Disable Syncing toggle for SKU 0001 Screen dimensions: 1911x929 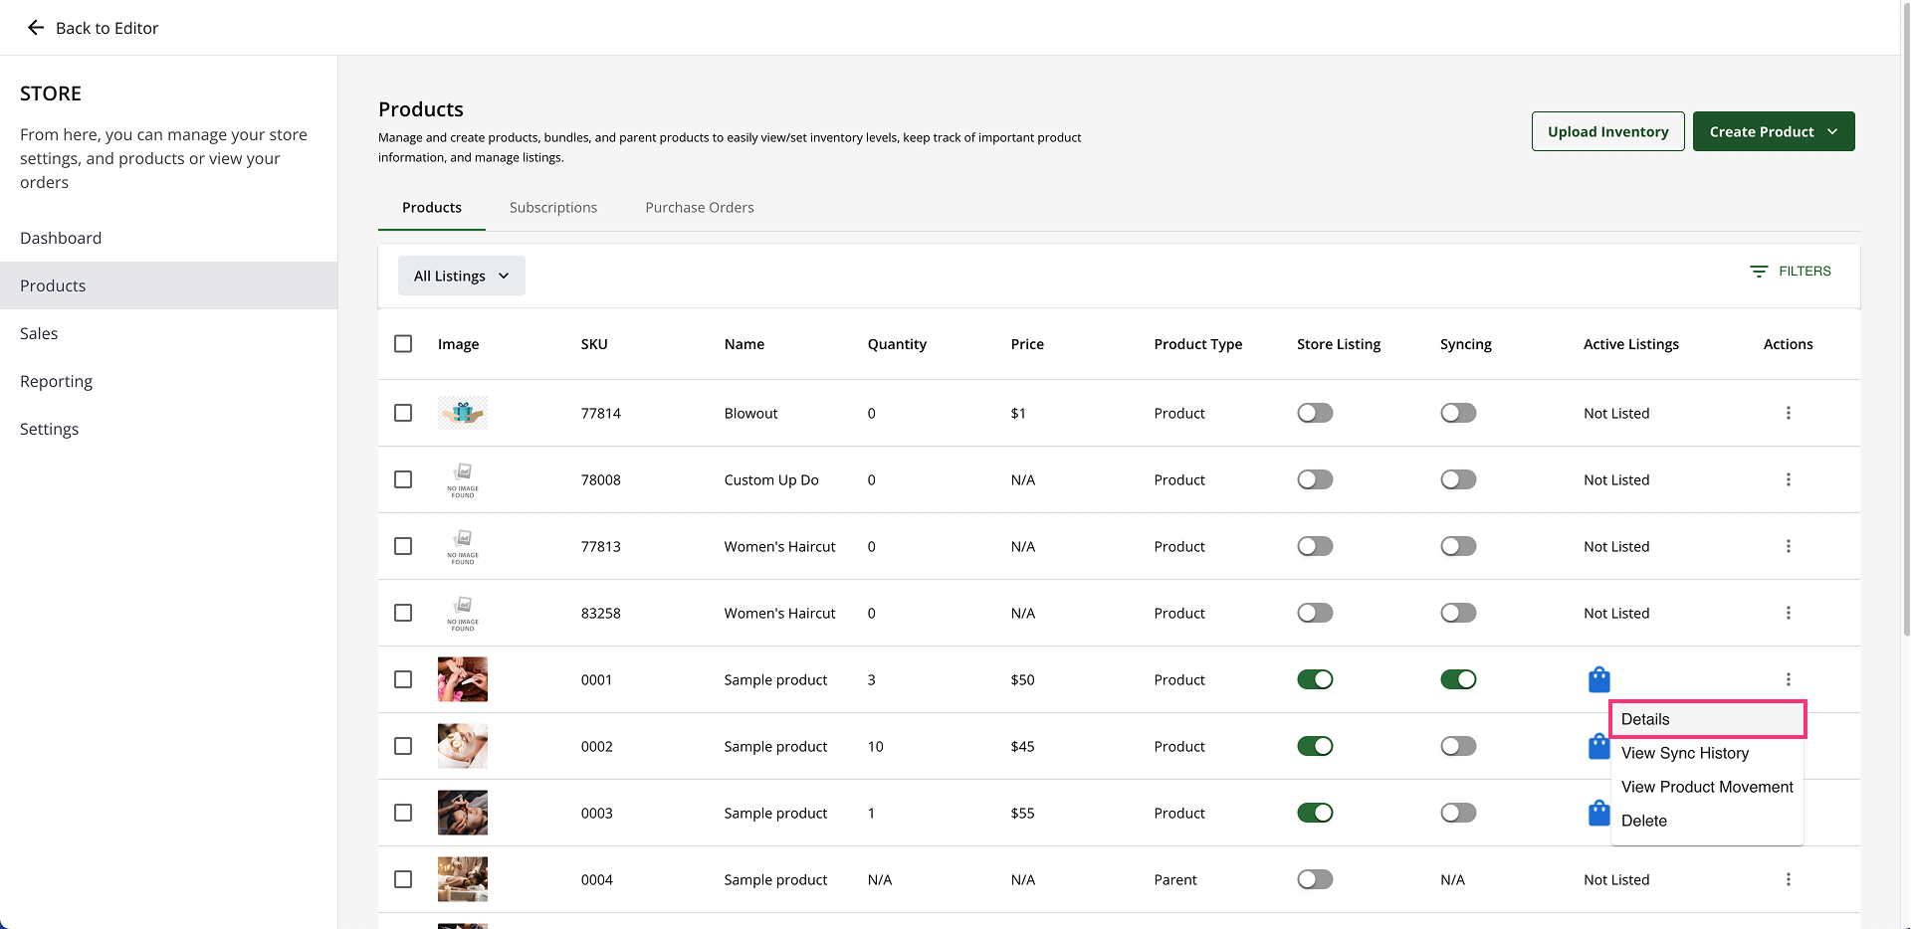(1458, 679)
